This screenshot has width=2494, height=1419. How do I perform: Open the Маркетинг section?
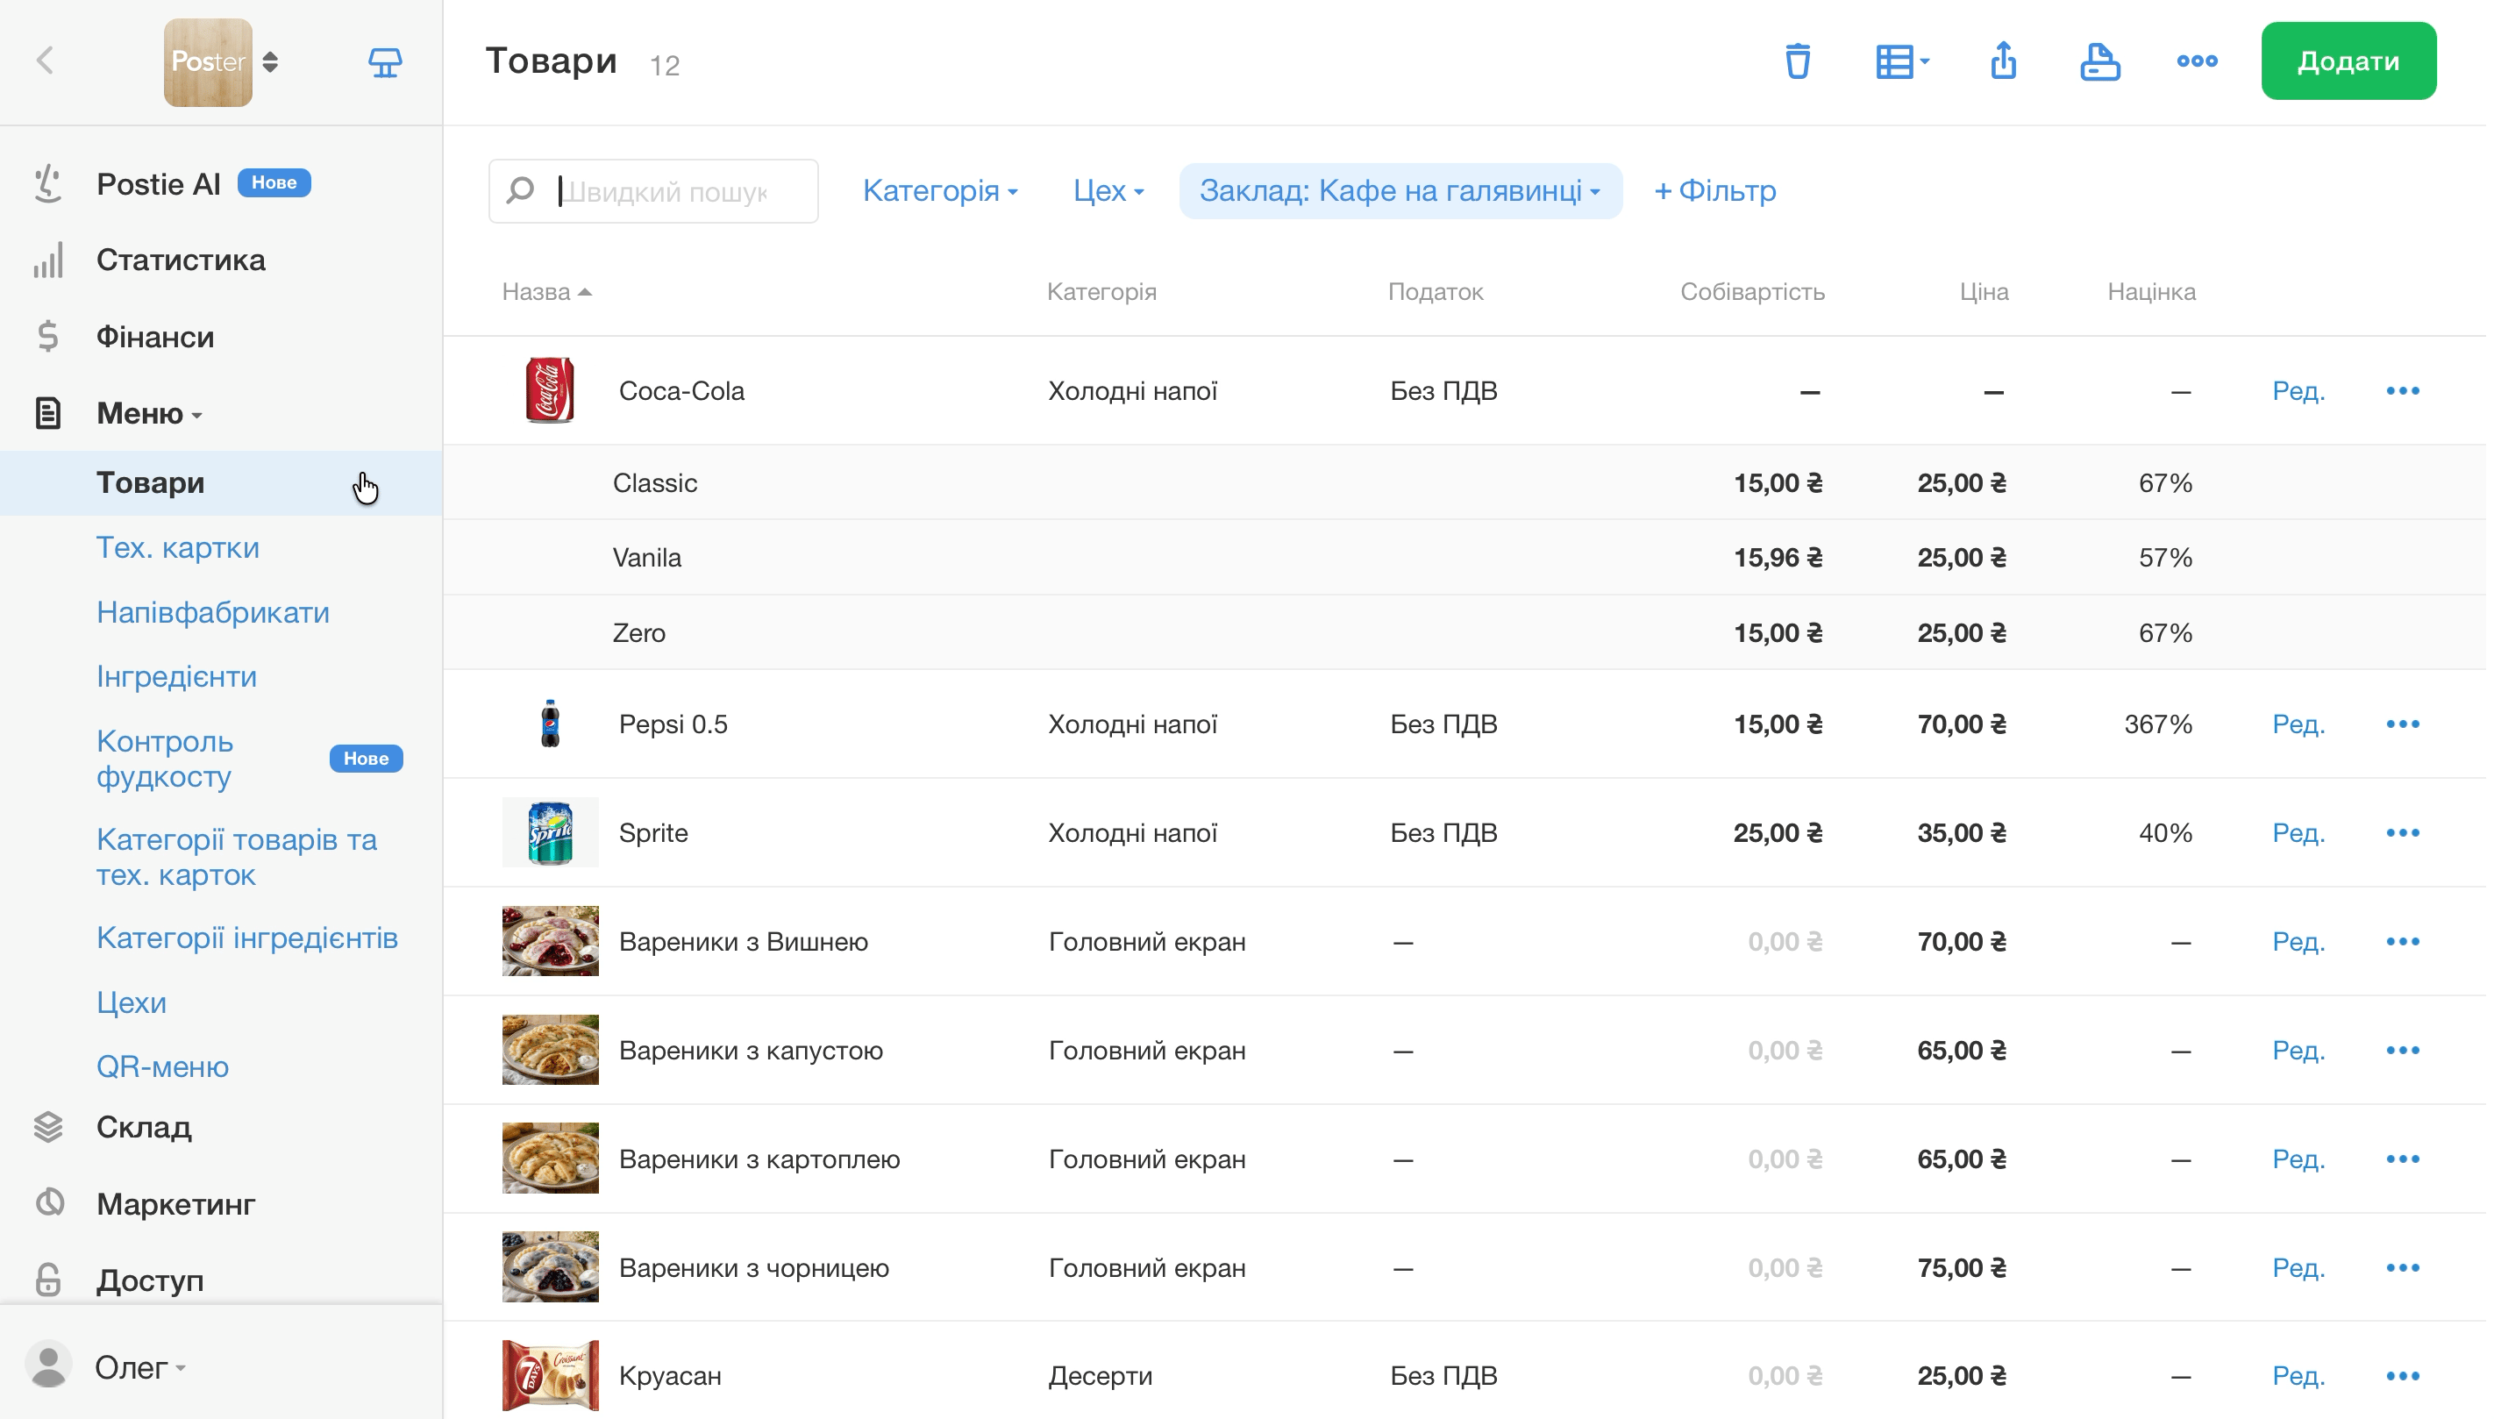tap(175, 1205)
